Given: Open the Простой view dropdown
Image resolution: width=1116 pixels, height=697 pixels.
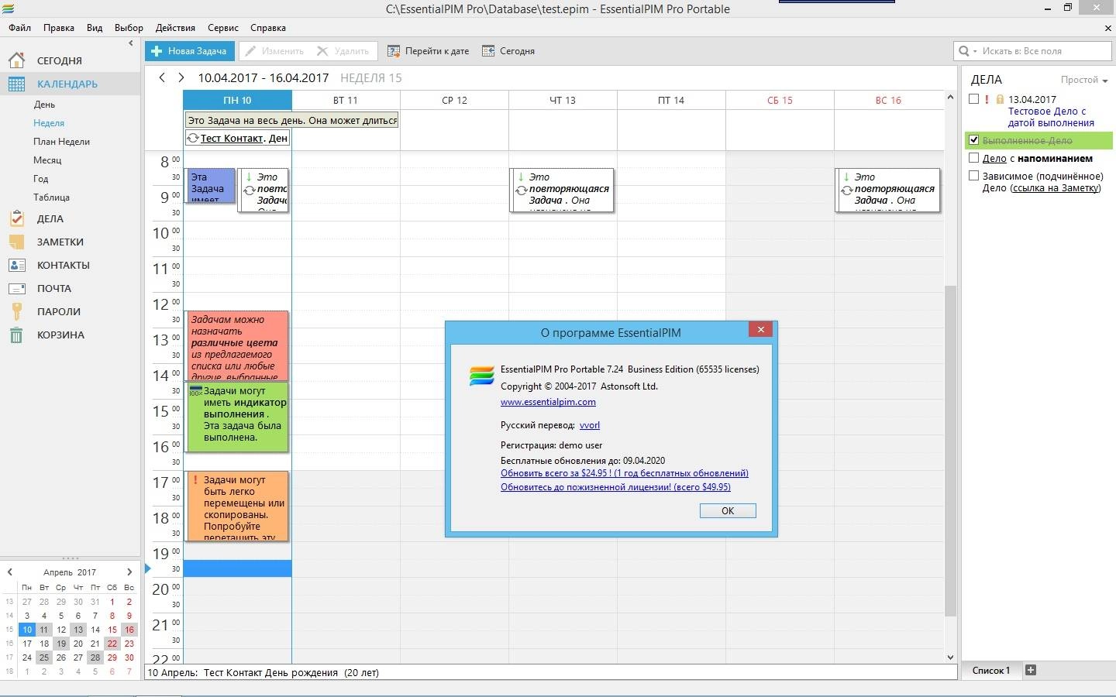Looking at the screenshot, I should 1084,80.
